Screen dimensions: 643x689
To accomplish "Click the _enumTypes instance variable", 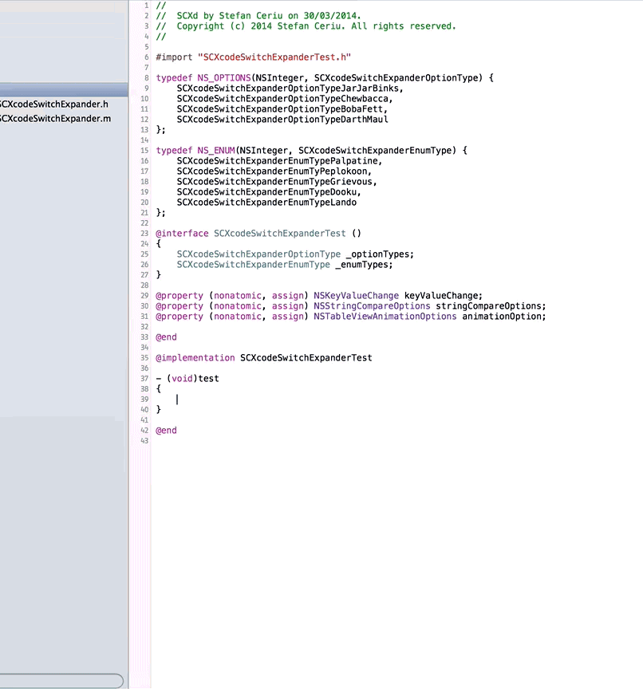I will 364,264.
